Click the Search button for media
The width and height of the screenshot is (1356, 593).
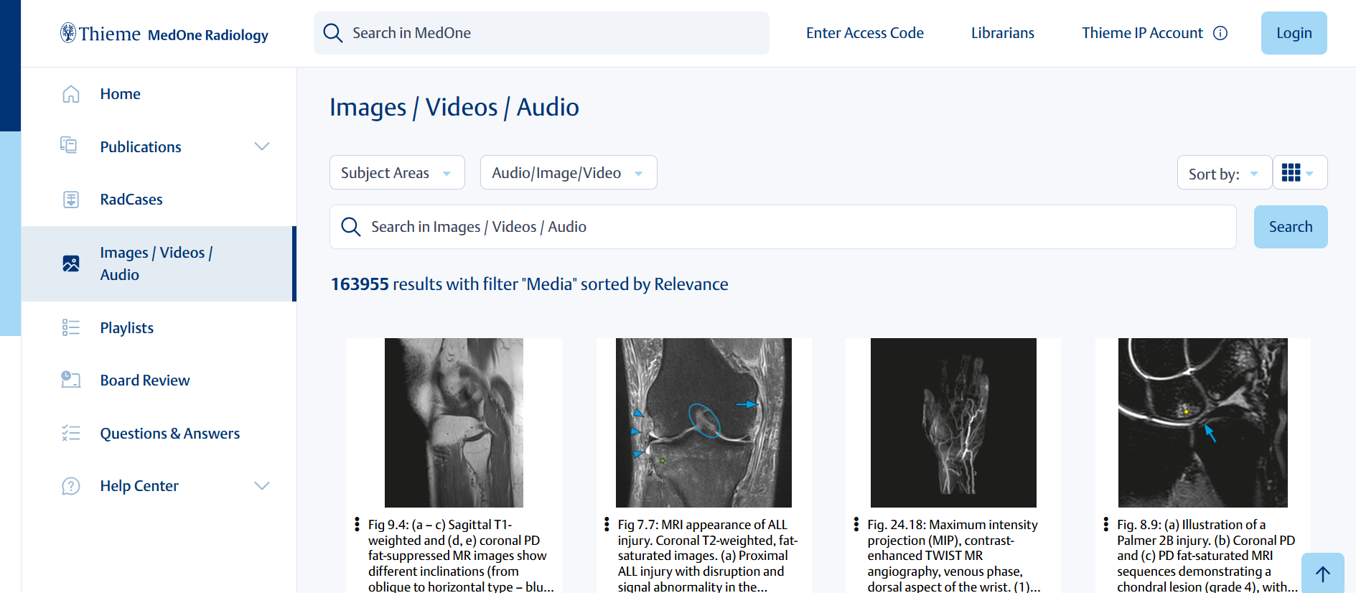point(1291,227)
